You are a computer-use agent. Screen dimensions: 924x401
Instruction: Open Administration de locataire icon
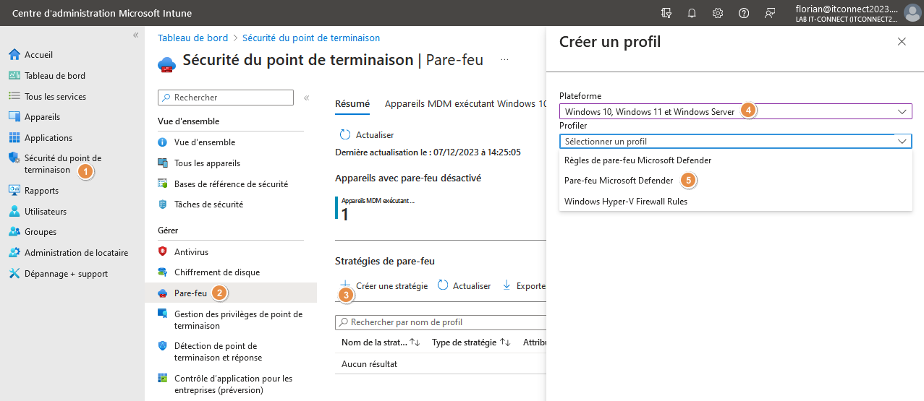point(14,253)
